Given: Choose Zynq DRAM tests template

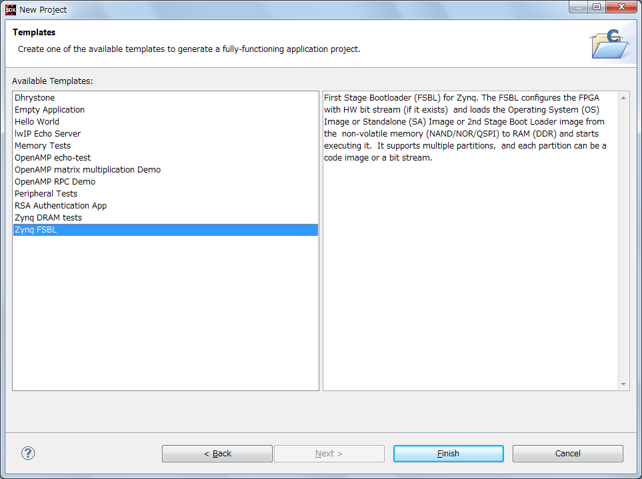Looking at the screenshot, I should point(48,218).
